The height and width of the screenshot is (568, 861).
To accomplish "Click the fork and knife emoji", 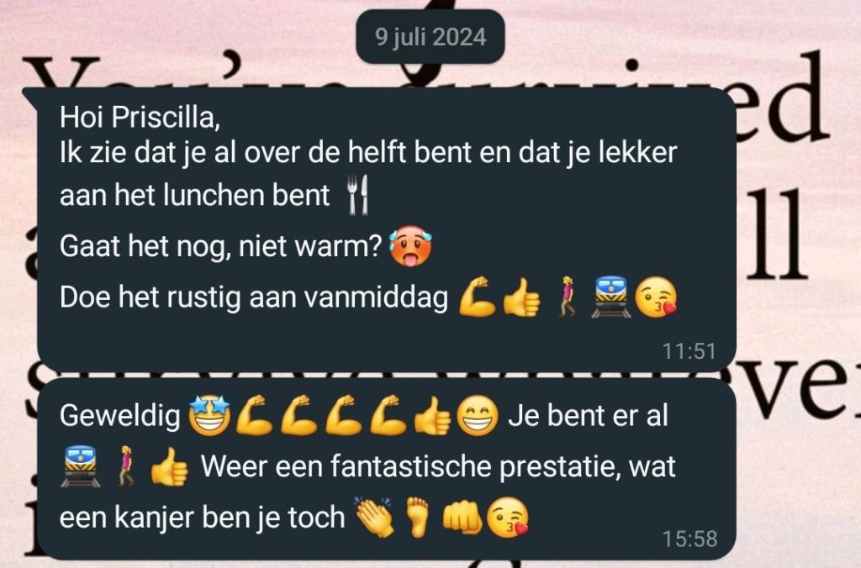I will click(358, 196).
